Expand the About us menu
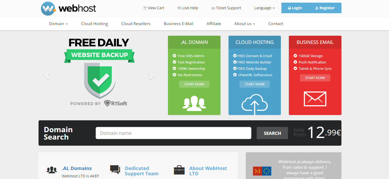 245,24
